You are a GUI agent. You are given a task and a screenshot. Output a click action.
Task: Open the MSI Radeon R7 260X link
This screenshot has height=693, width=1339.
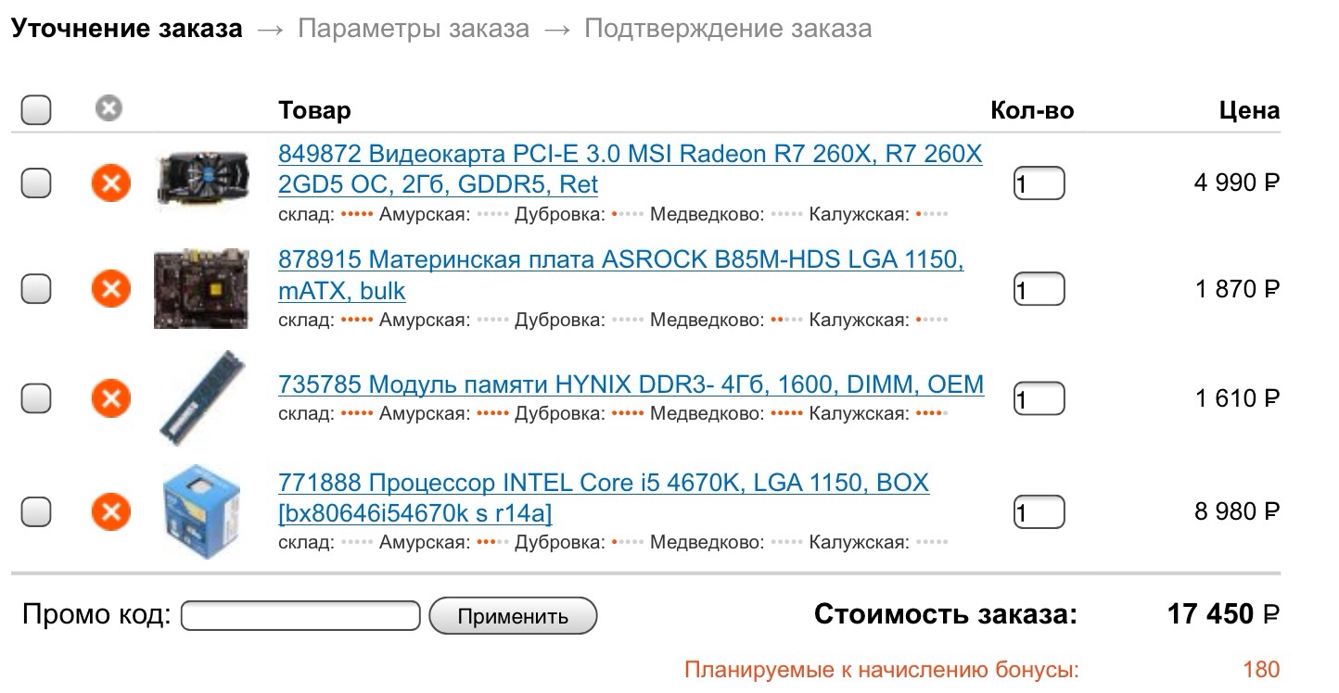coord(629,154)
